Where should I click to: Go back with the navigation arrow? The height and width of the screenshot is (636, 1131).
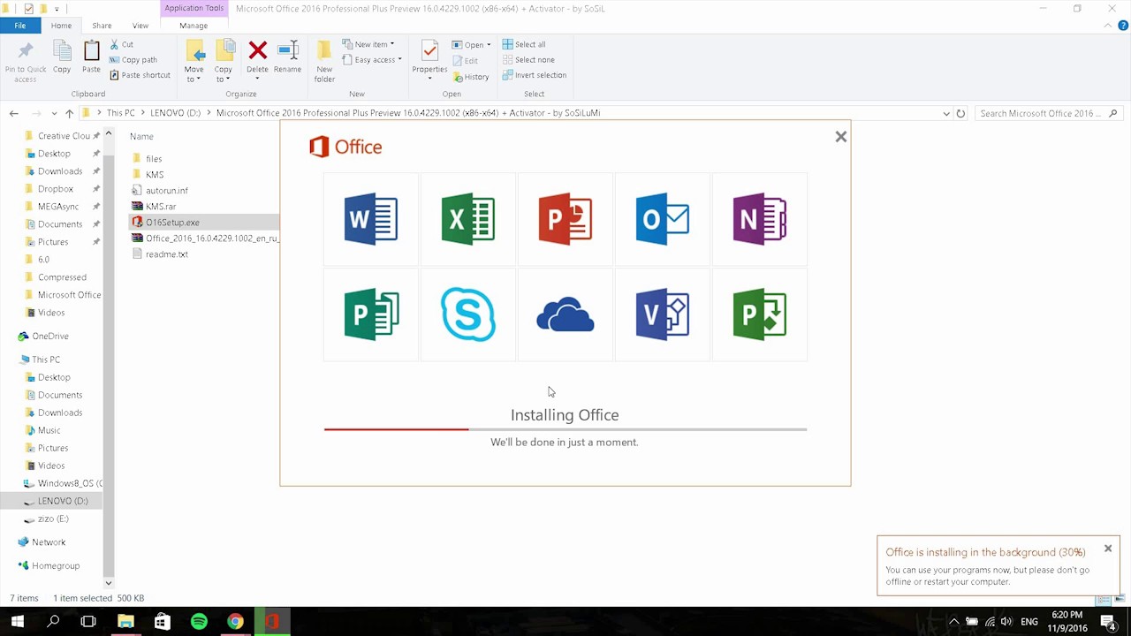pos(13,113)
